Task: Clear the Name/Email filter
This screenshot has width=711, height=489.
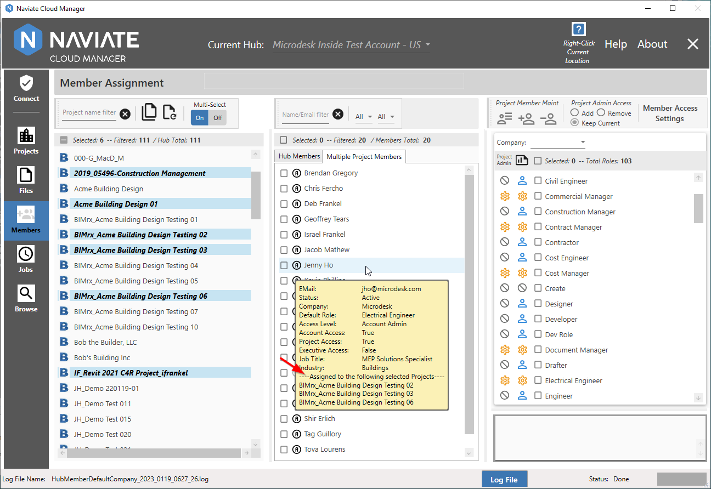Action: (x=338, y=114)
